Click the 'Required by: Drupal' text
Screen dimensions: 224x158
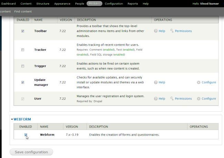click(90, 101)
